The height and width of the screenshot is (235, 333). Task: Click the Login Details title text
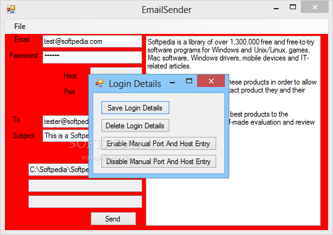(135, 84)
